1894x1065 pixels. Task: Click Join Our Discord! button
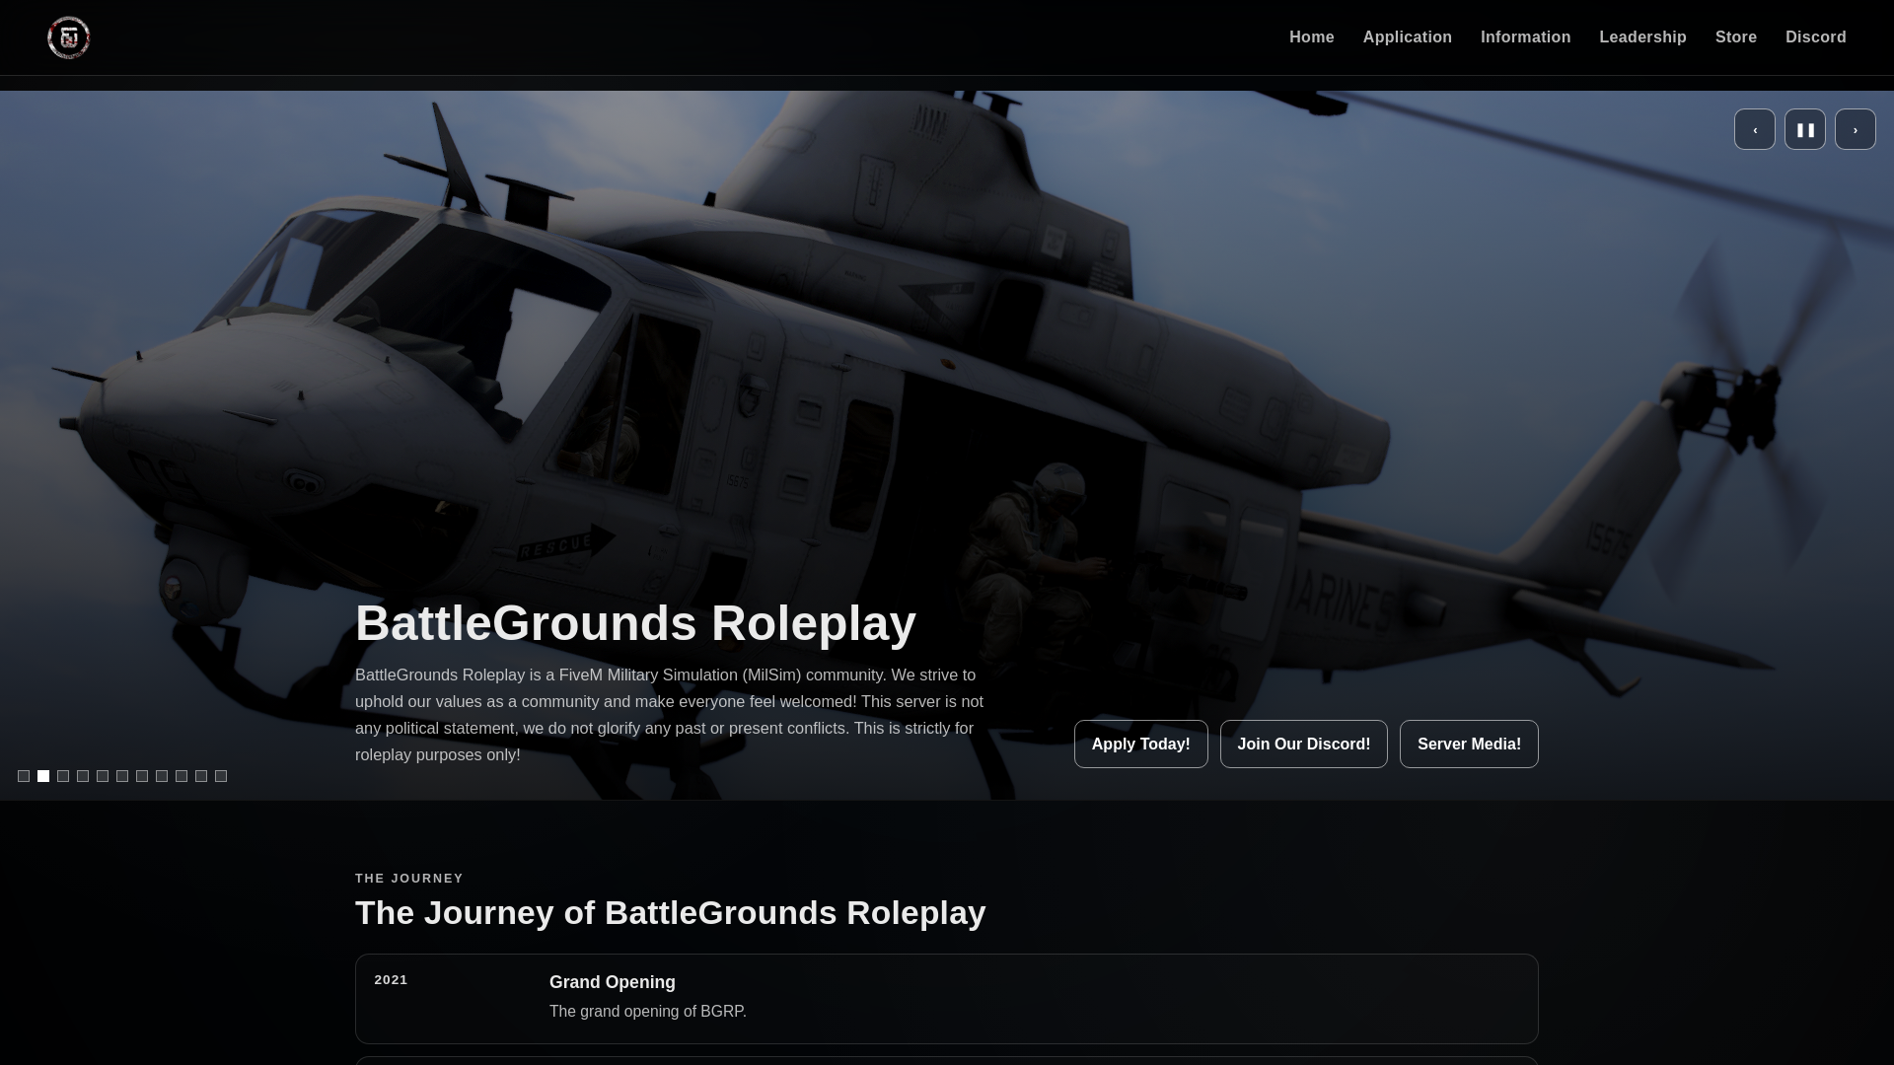pyautogui.click(x=1304, y=744)
